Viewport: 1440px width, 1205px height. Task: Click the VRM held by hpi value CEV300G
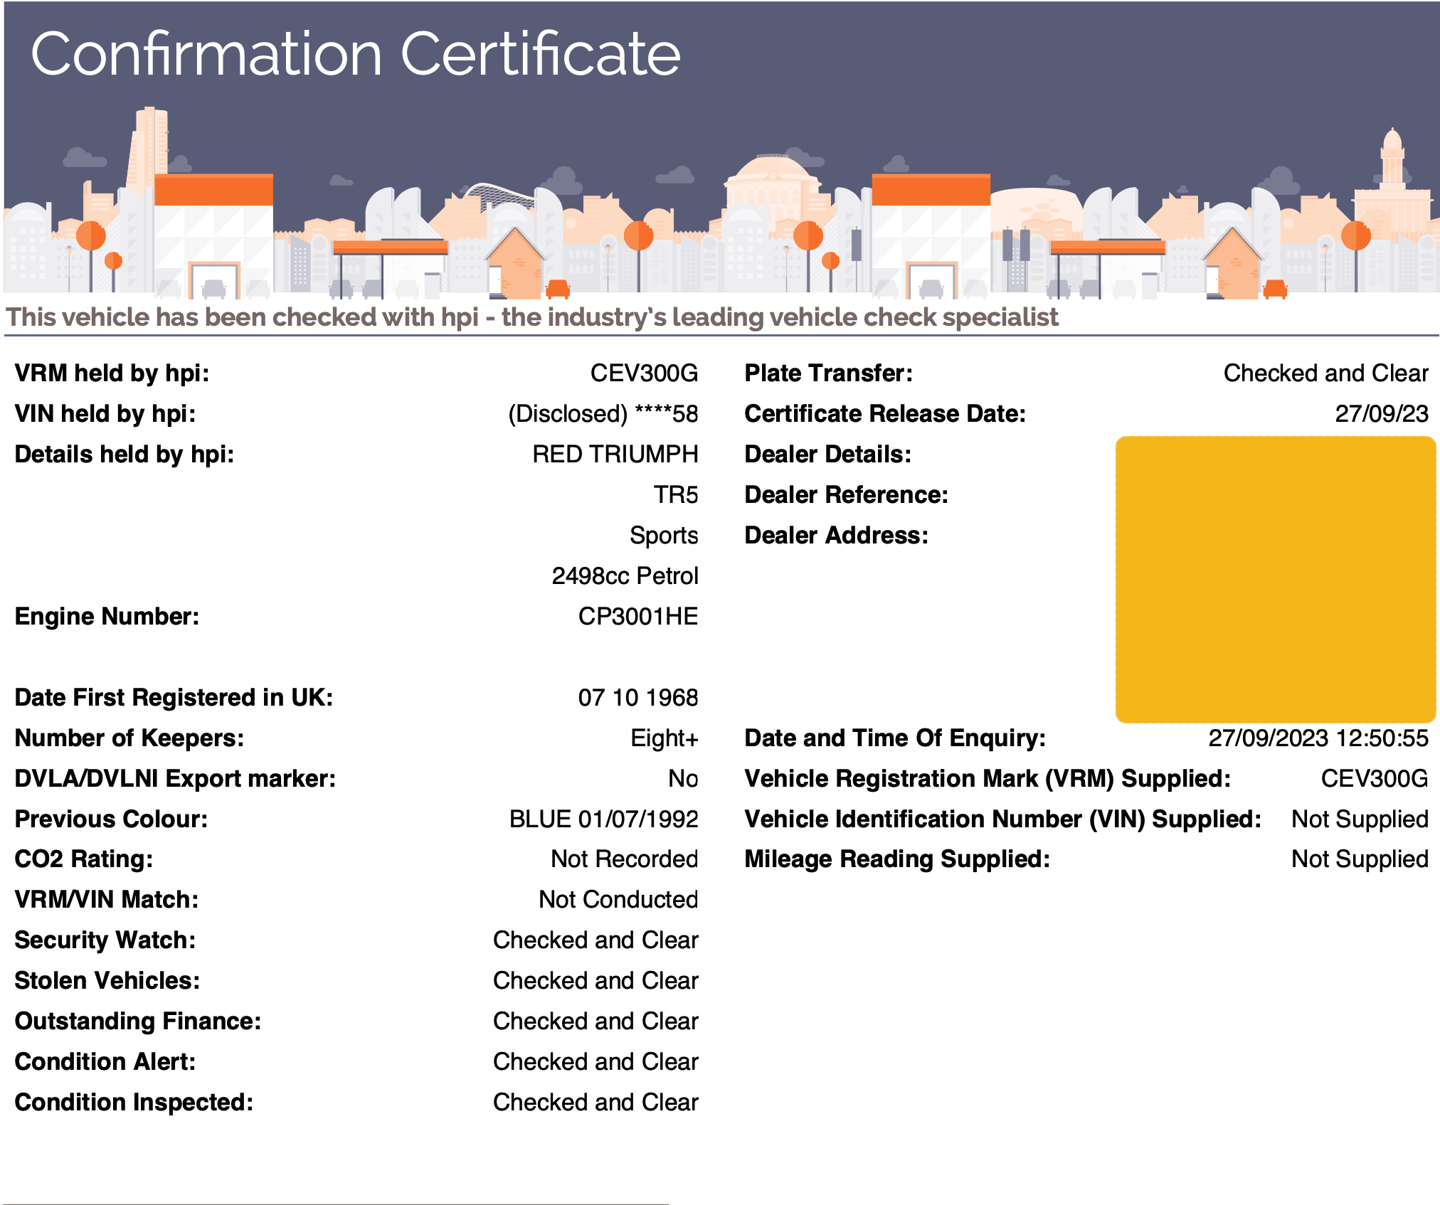[x=644, y=373]
